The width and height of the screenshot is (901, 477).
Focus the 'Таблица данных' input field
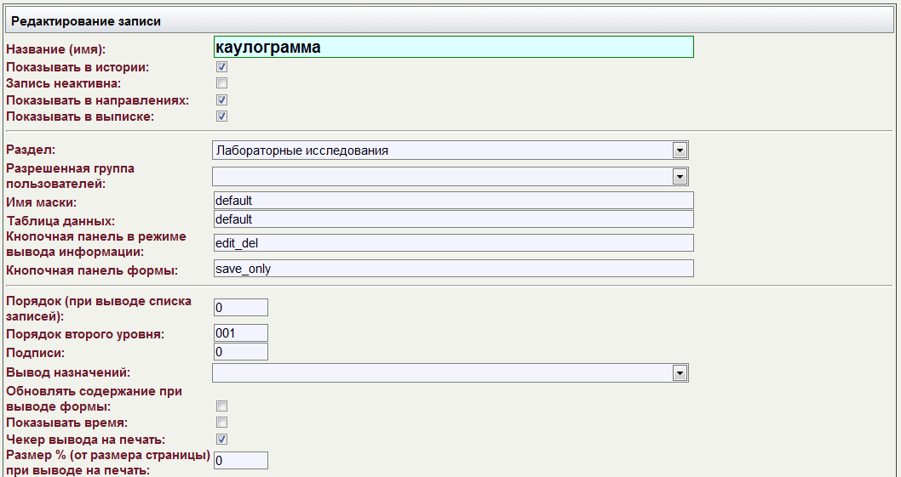pyautogui.click(x=453, y=219)
